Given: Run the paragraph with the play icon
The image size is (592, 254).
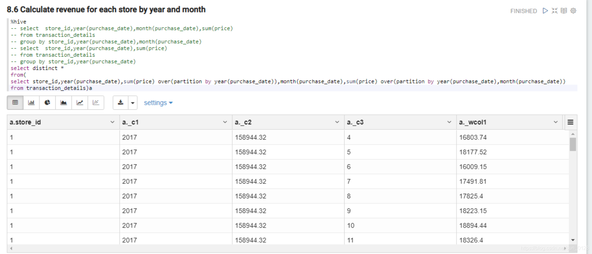Looking at the screenshot, I should click(x=545, y=11).
